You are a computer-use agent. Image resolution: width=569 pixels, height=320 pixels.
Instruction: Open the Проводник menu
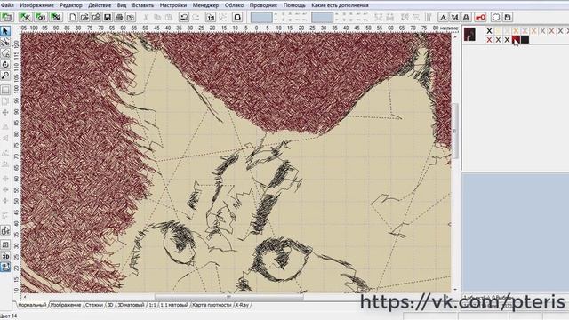pyautogui.click(x=263, y=5)
